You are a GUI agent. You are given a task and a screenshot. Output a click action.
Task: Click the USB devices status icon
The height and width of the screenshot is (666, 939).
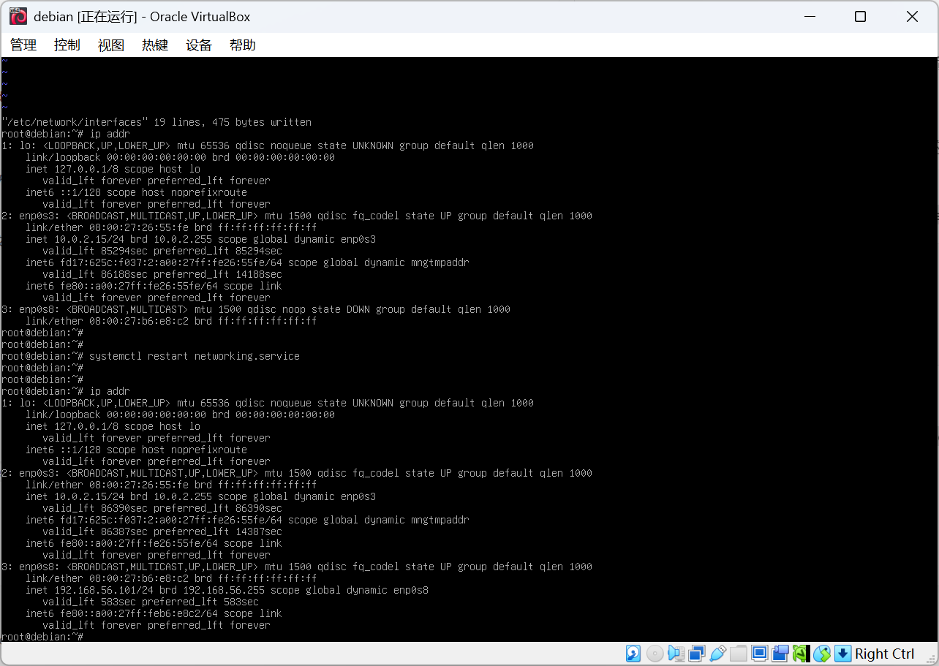[x=717, y=654]
